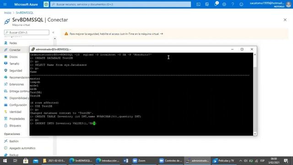The height and width of the screenshot is (165, 293).
Task: Focus the Buscar recursos search bar
Action: (x=120, y=4)
